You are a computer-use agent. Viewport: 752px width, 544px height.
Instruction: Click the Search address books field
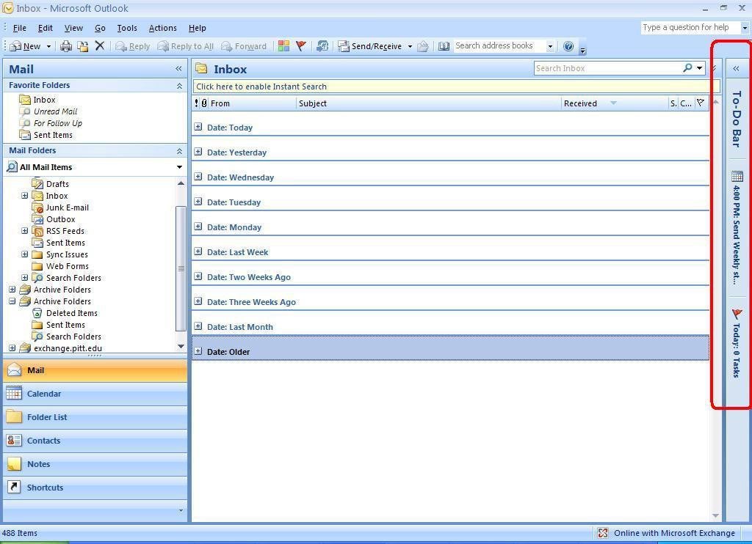coord(499,46)
